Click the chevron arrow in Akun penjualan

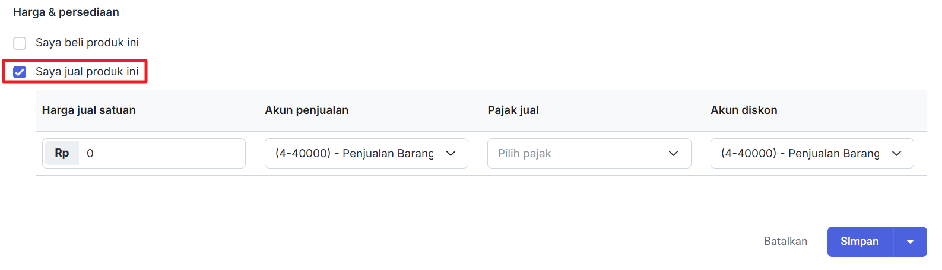[x=451, y=154]
